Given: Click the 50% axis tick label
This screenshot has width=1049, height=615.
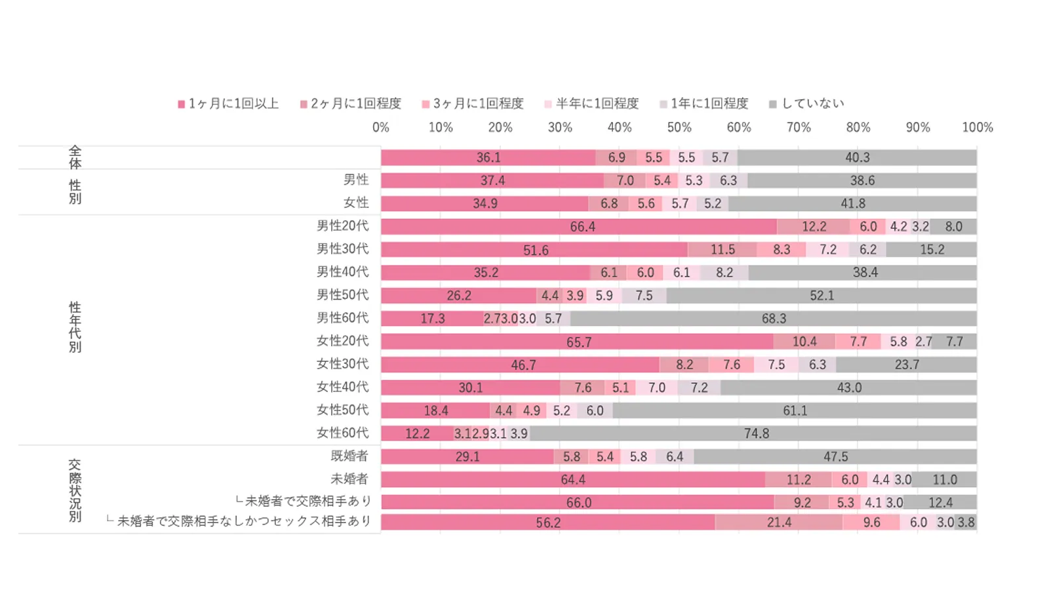Looking at the screenshot, I should coord(679,127).
